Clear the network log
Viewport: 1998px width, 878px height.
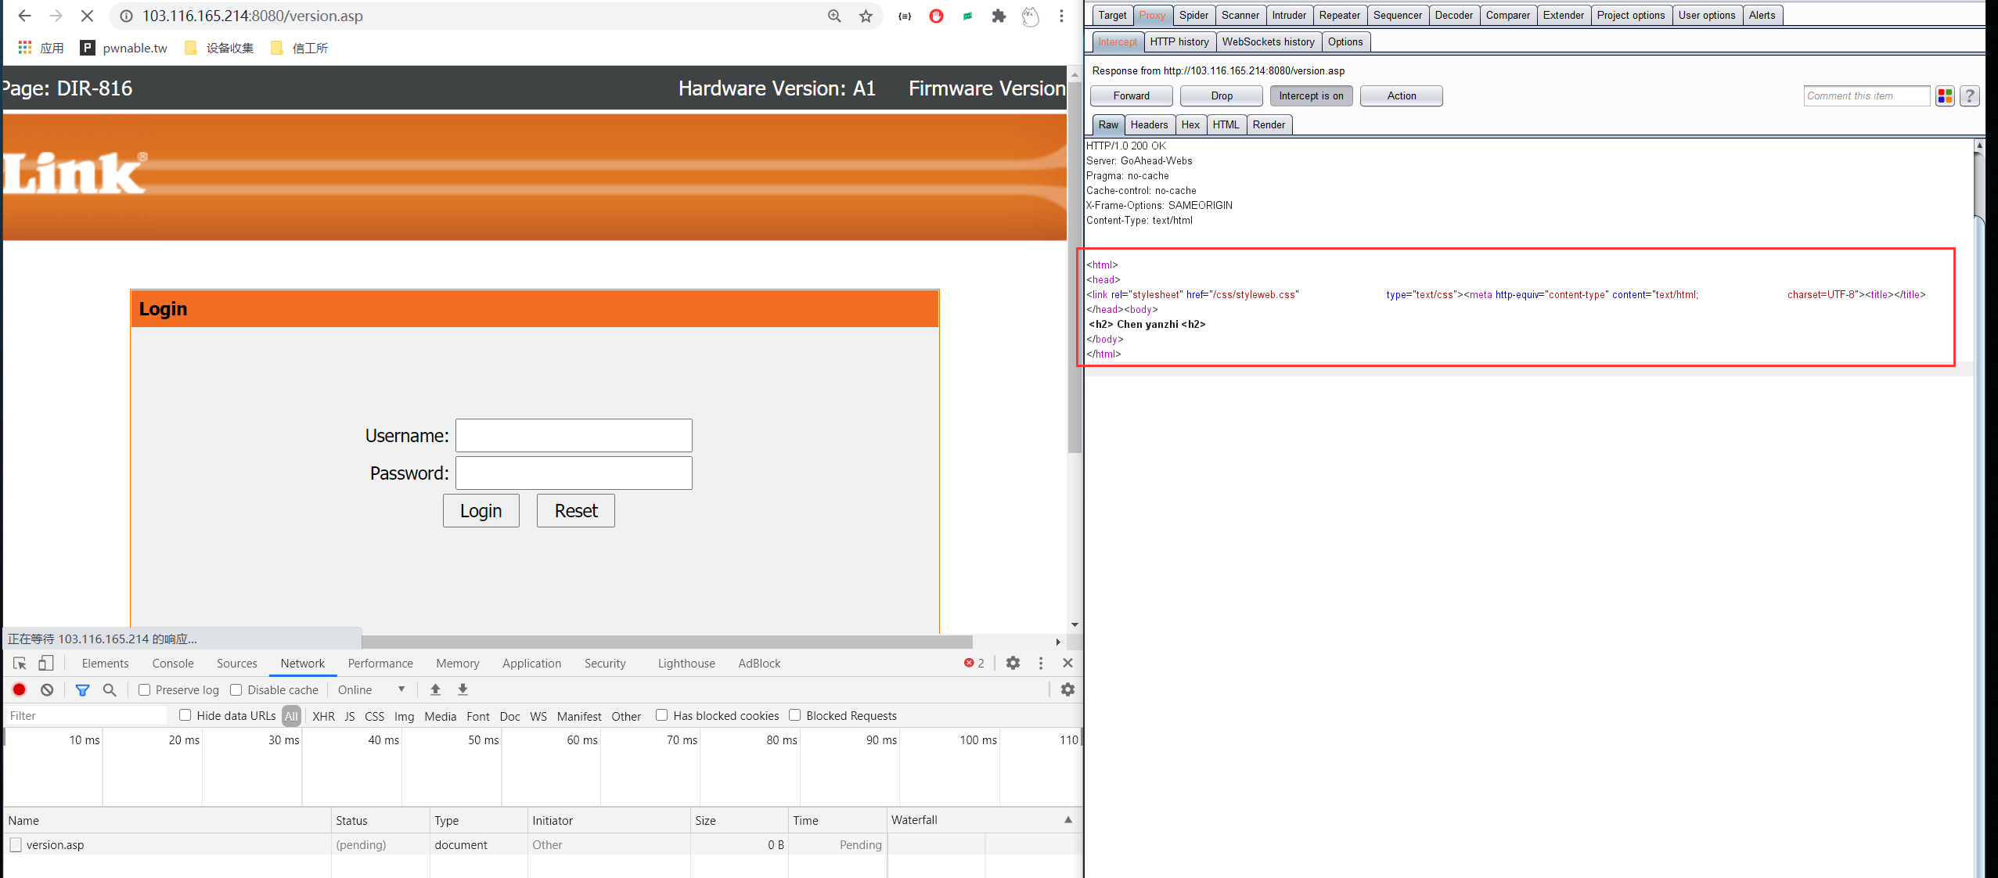(47, 689)
